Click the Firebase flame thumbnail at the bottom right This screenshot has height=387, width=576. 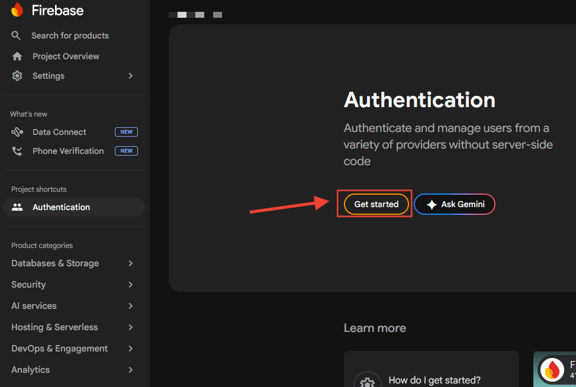point(552,369)
